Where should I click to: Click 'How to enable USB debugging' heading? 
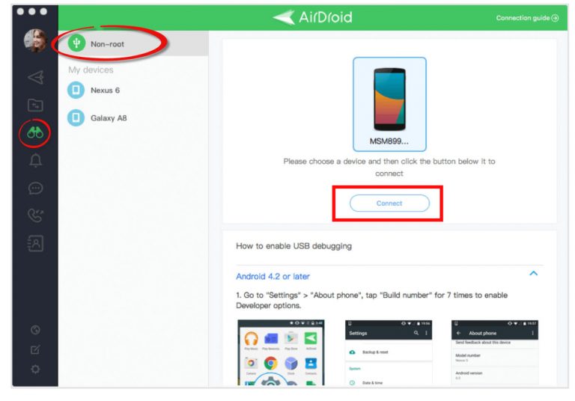(x=293, y=246)
